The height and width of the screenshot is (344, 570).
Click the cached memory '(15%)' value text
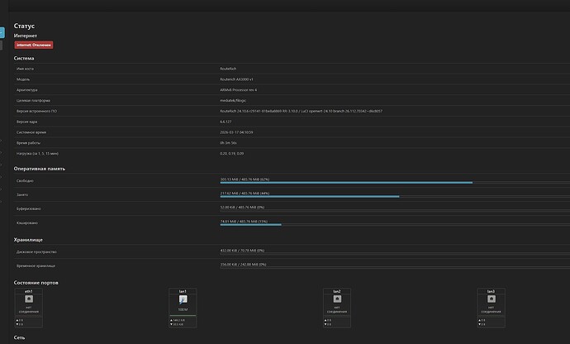point(264,221)
